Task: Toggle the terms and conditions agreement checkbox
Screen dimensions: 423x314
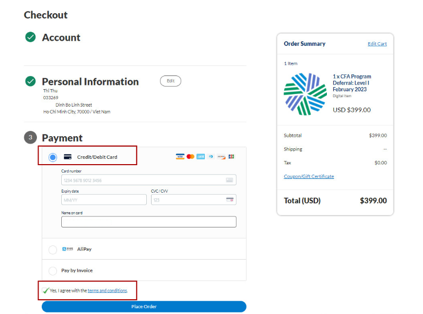Action: [x=45, y=290]
